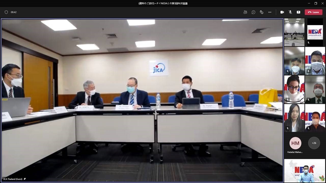326x183 pixels.
Task: Open the More actions ellipsis menu
Action: (270, 12)
